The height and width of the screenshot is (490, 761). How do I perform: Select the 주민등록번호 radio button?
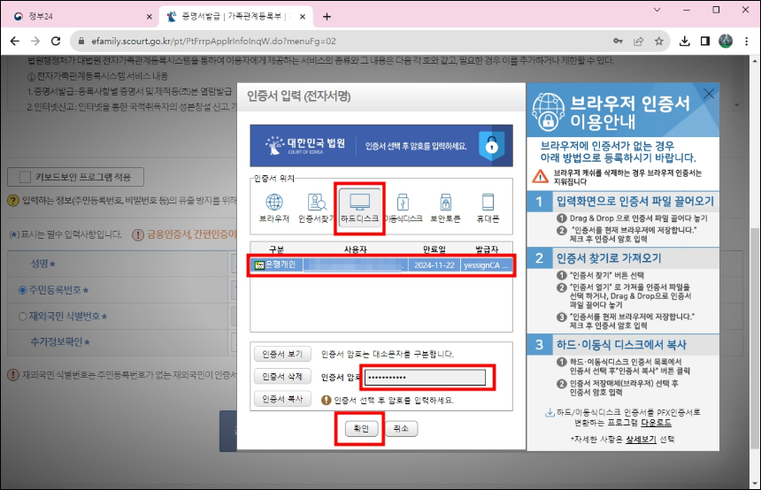pyautogui.click(x=22, y=290)
